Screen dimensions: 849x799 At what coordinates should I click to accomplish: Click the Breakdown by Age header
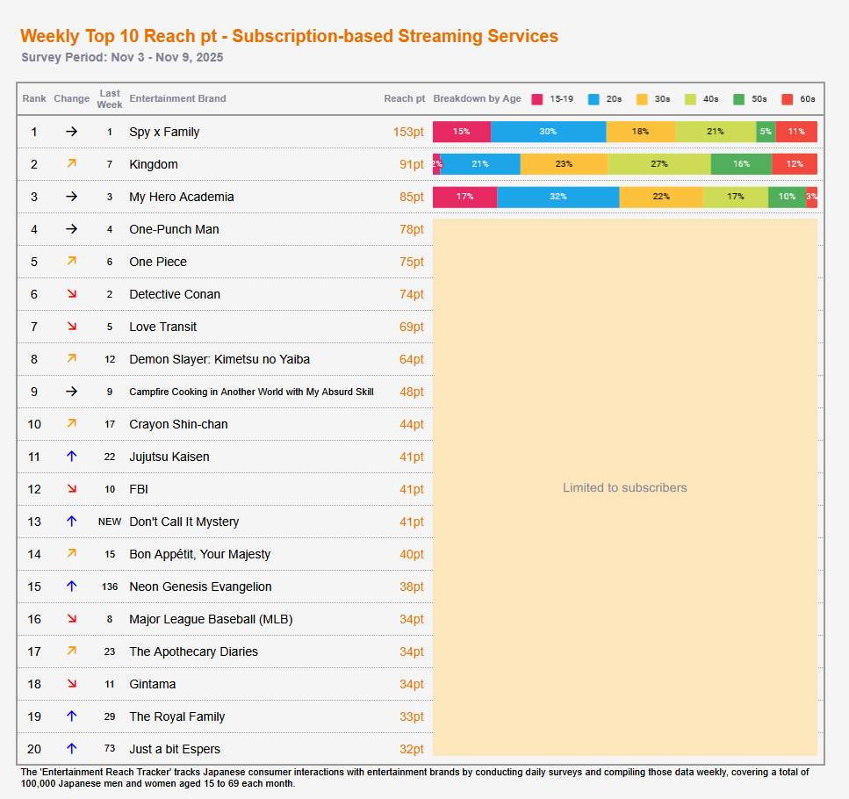tap(477, 98)
